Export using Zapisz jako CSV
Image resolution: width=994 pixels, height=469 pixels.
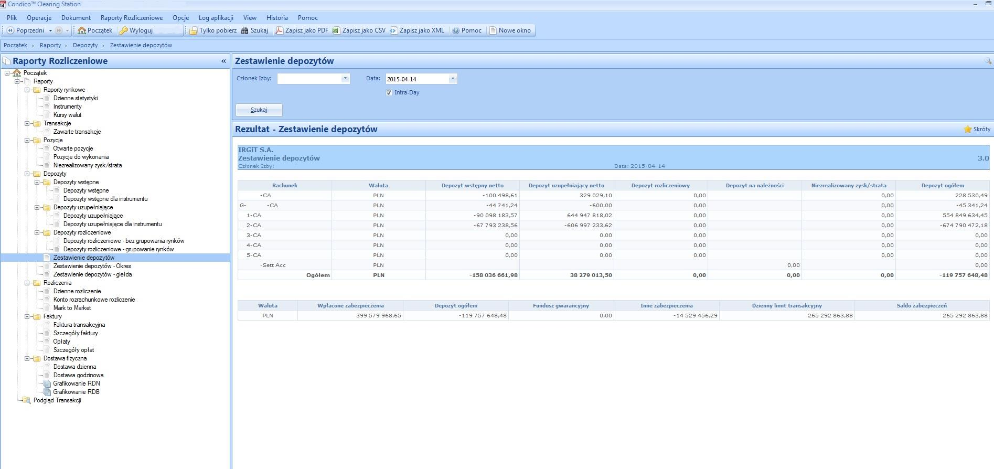[x=359, y=30]
